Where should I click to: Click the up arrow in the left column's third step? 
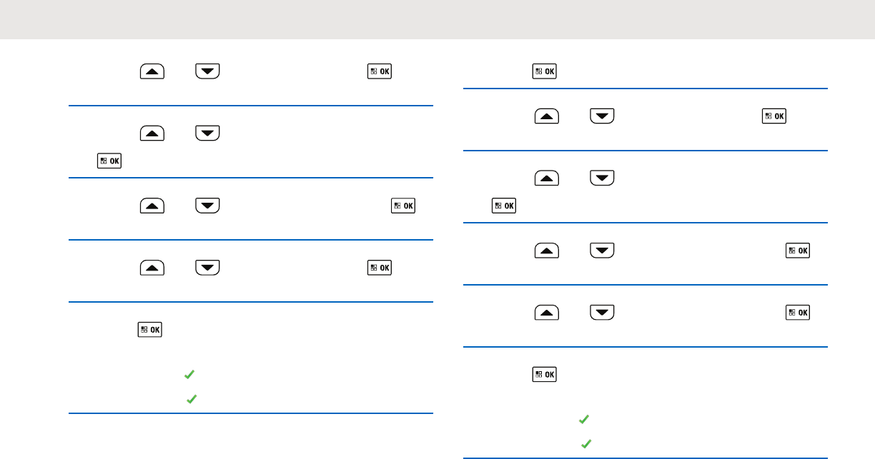(x=152, y=206)
